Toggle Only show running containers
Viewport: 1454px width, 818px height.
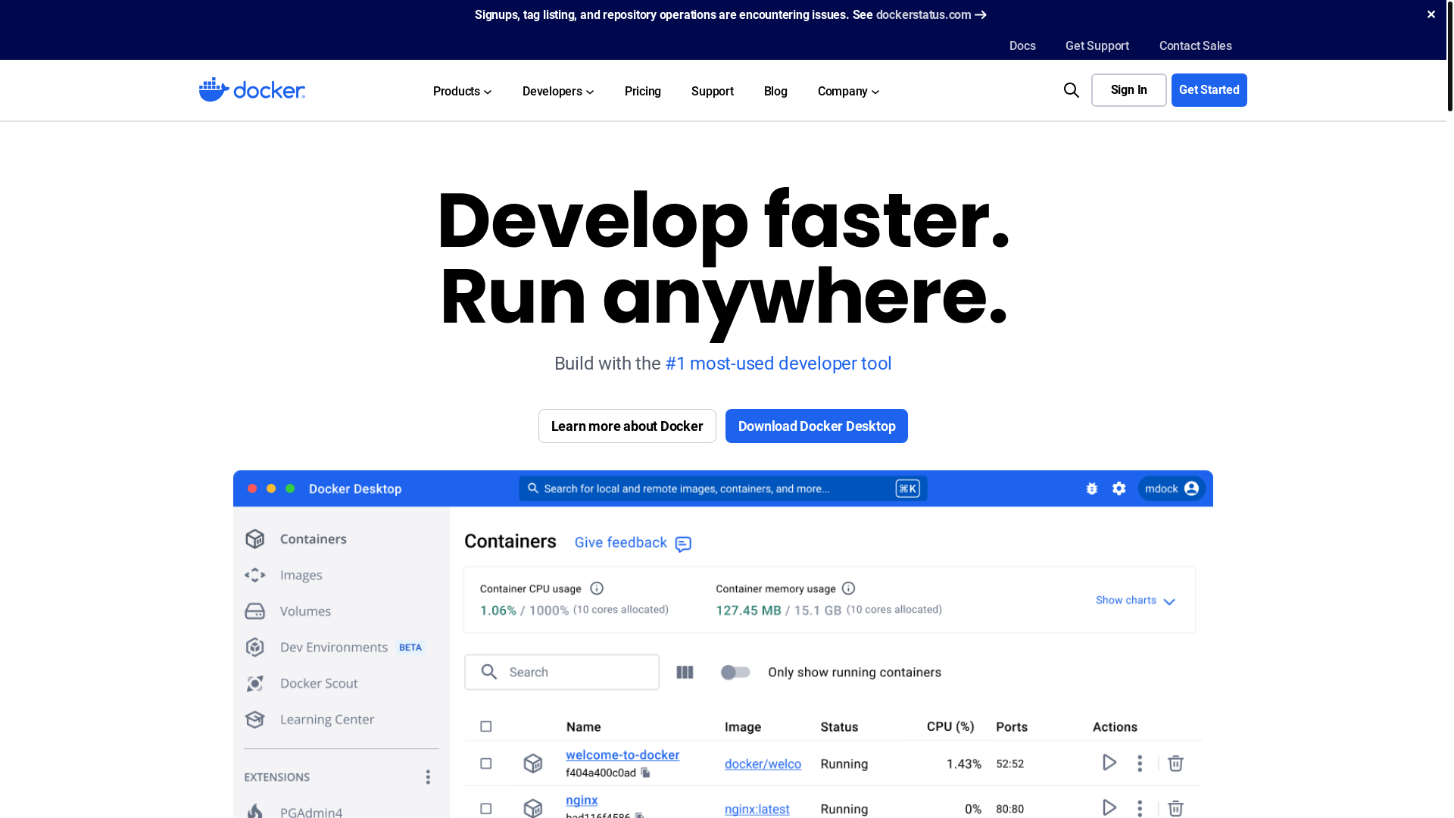735,673
